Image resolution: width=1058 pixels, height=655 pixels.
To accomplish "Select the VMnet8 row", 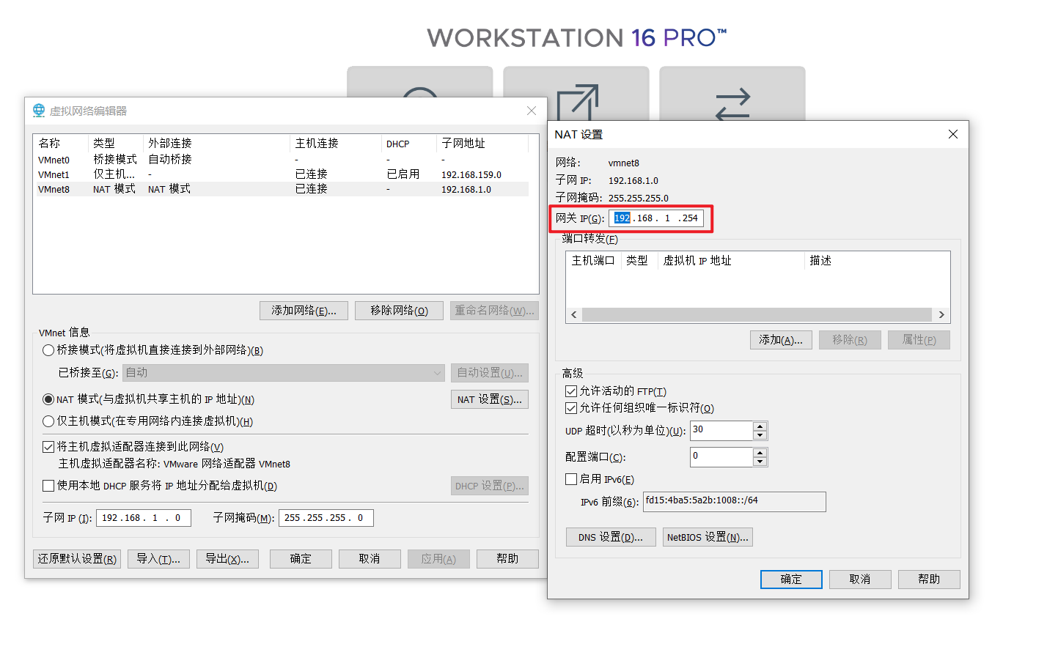I will tap(282, 189).
